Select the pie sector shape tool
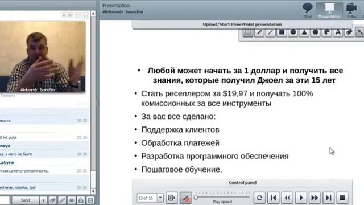This screenshot has width=364, height=205. [327, 32]
